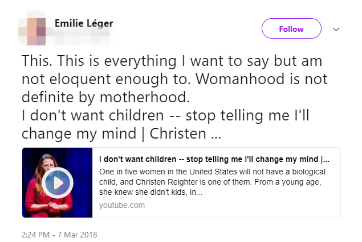Expand the tweet options chevron
The width and height of the screenshot is (362, 242).
click(336, 30)
